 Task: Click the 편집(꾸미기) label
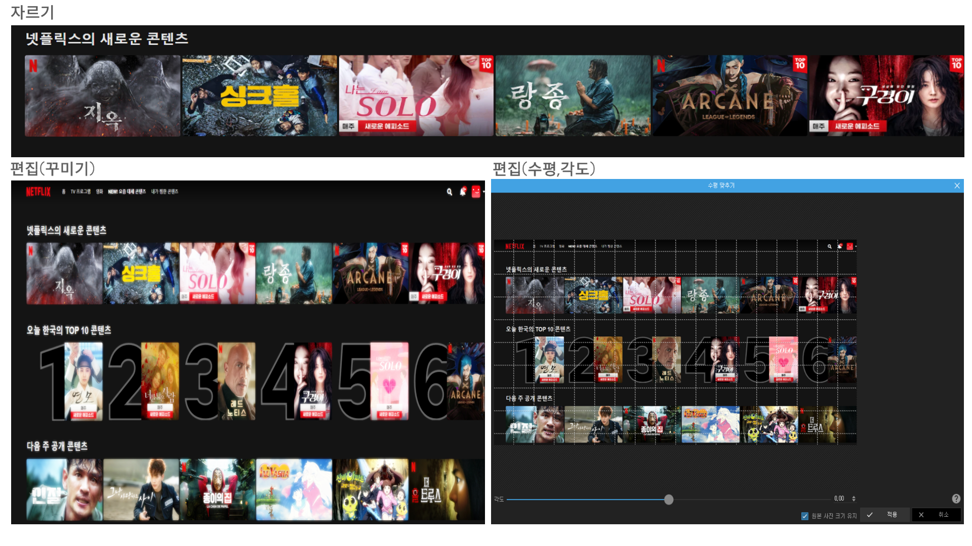pos(53,168)
